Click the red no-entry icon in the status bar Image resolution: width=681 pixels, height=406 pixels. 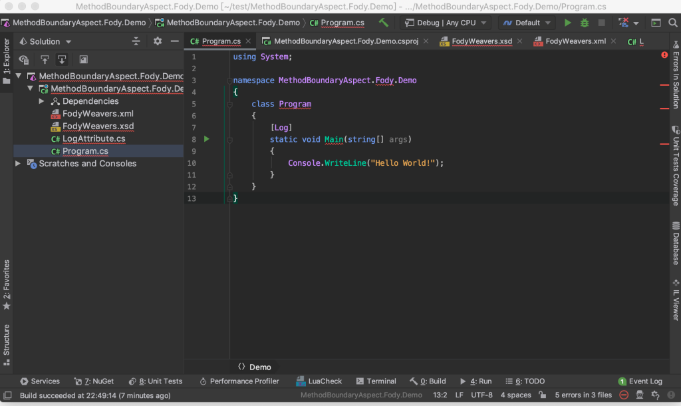624,395
